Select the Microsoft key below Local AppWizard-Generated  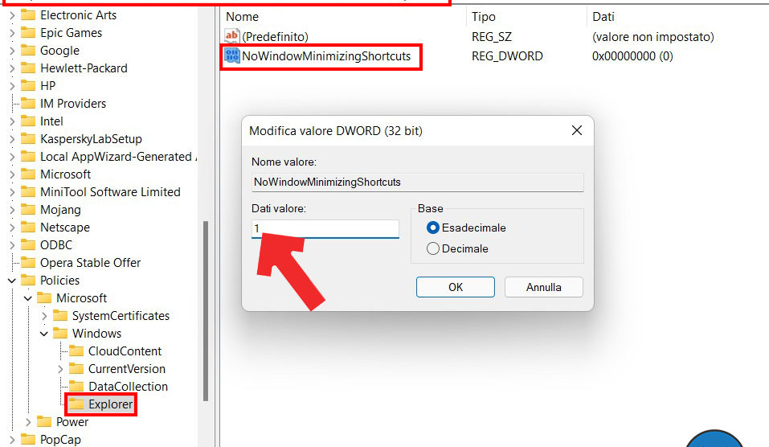tap(66, 174)
